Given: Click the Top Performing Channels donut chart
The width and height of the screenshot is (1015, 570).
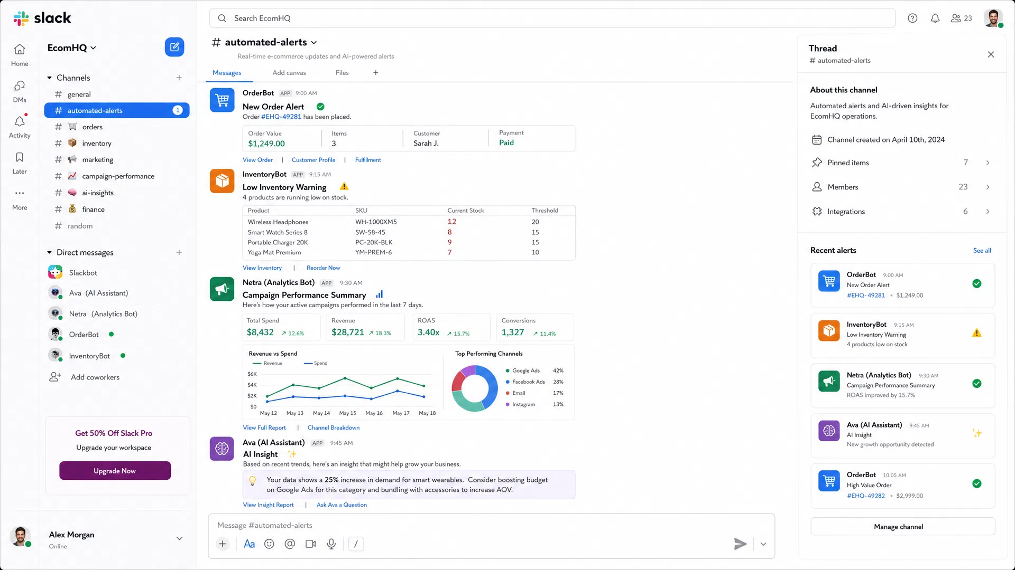Looking at the screenshot, I should 475,388.
